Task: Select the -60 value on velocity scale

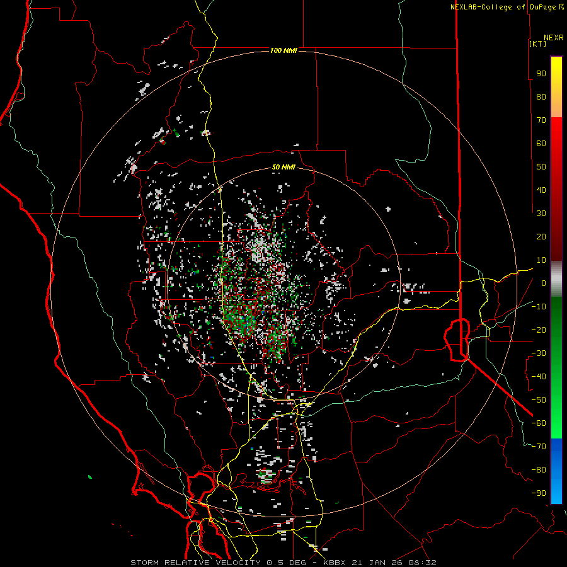Action: (x=539, y=423)
